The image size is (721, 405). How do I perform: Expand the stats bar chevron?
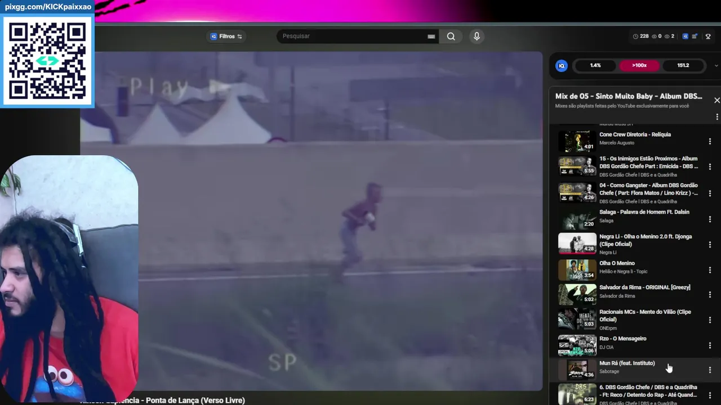pos(716,66)
